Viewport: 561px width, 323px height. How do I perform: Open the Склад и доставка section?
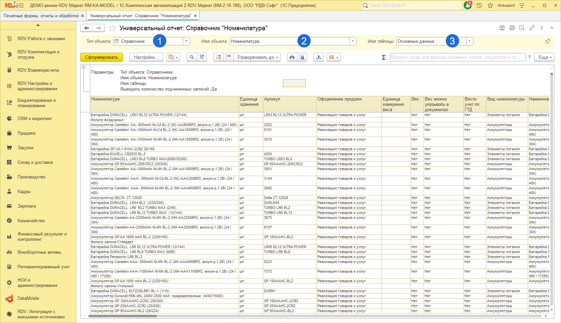(35, 162)
